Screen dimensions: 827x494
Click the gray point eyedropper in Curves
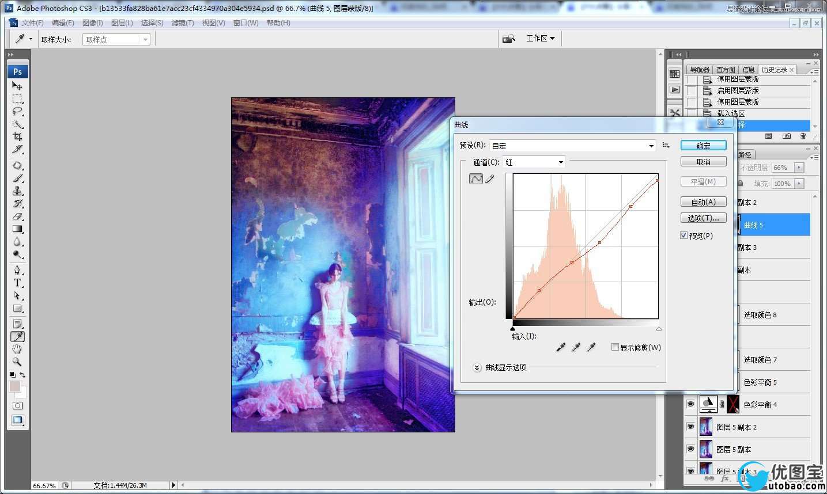(575, 347)
